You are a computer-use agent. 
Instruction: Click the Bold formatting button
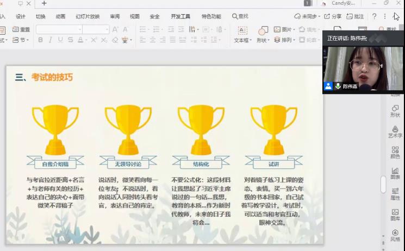pyautogui.click(x=40, y=40)
